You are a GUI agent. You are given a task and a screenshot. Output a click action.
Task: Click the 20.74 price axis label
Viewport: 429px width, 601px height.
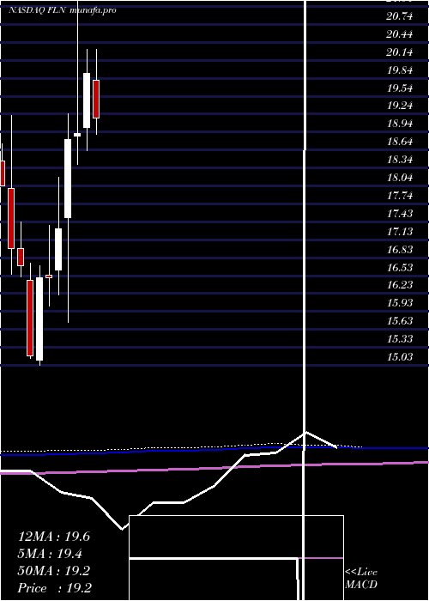[x=400, y=16]
